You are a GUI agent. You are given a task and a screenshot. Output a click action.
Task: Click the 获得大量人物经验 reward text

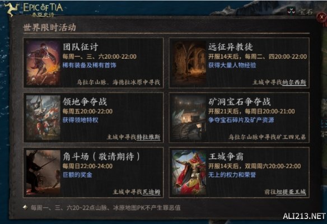[232, 66]
